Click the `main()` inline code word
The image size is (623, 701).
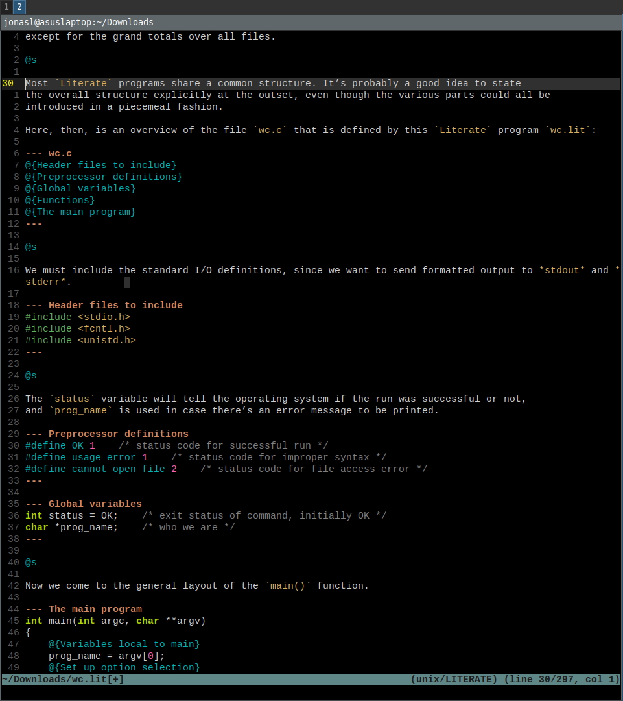(288, 585)
